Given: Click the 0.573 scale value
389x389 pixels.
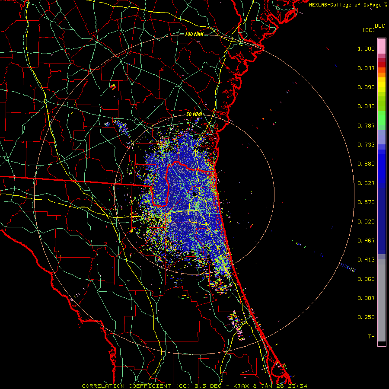Looking at the screenshot, I should (x=366, y=202).
